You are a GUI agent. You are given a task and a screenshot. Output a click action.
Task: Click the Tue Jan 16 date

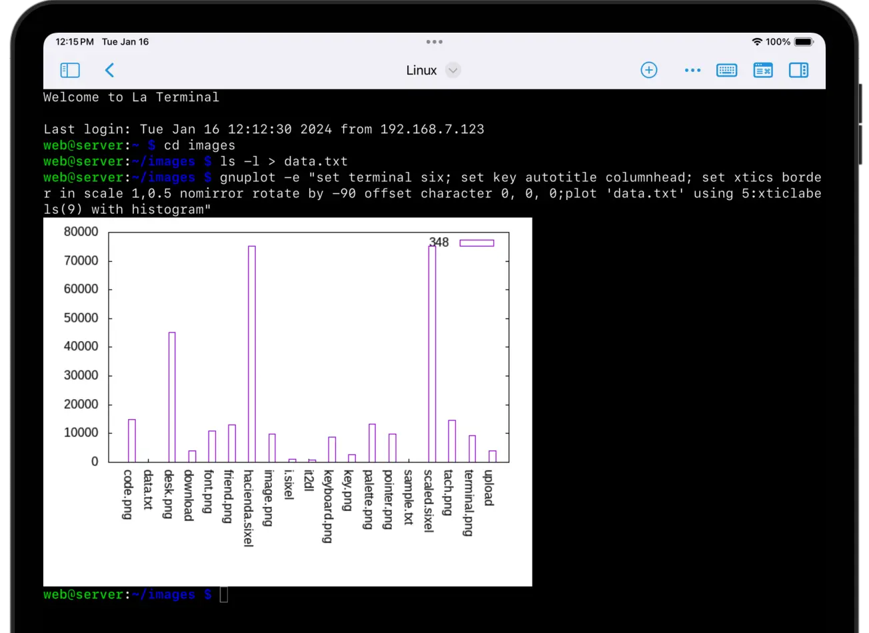(125, 41)
